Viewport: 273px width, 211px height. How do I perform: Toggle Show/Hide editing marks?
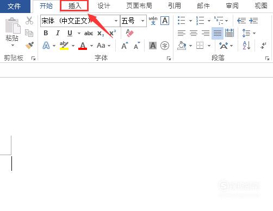[x=263, y=46]
